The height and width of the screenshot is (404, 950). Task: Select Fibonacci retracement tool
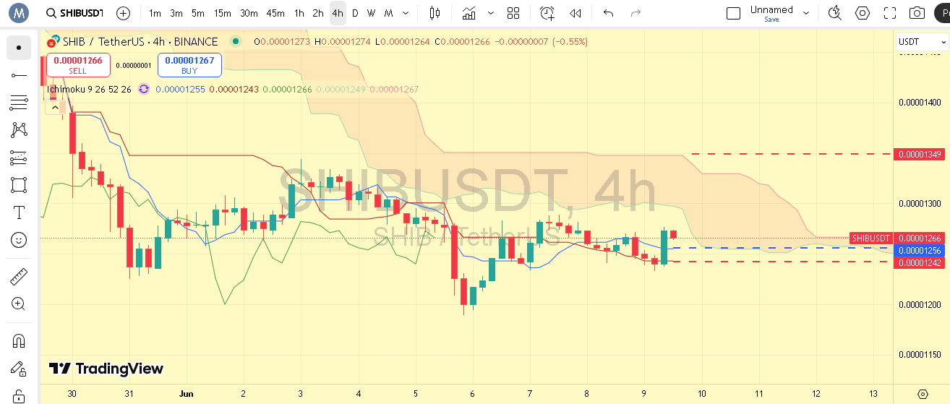(x=19, y=103)
